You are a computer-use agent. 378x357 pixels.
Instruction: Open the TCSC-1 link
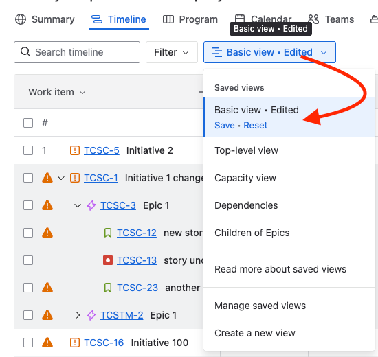101,178
